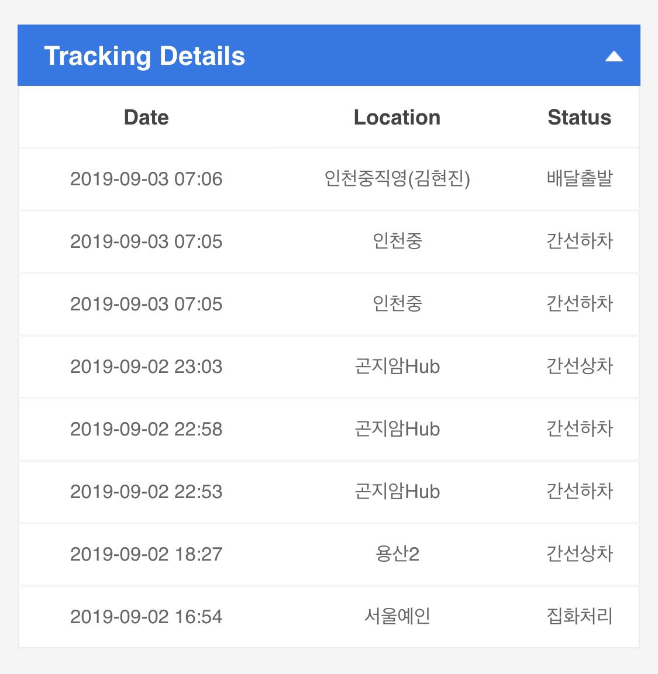Screen dimensions: 658x674
Task: Select the 2019-09-02 22:58 date entry
Action: coord(146,429)
